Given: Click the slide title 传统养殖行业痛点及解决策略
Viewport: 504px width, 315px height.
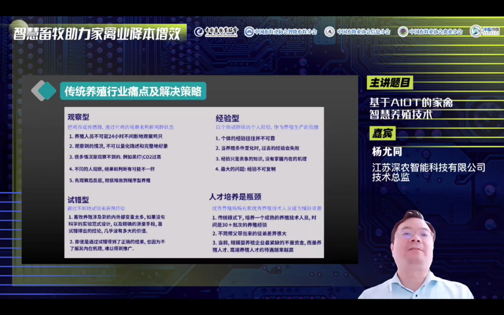Looking at the screenshot, I should (x=133, y=91).
